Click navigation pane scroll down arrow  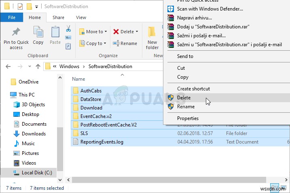pos(60,180)
